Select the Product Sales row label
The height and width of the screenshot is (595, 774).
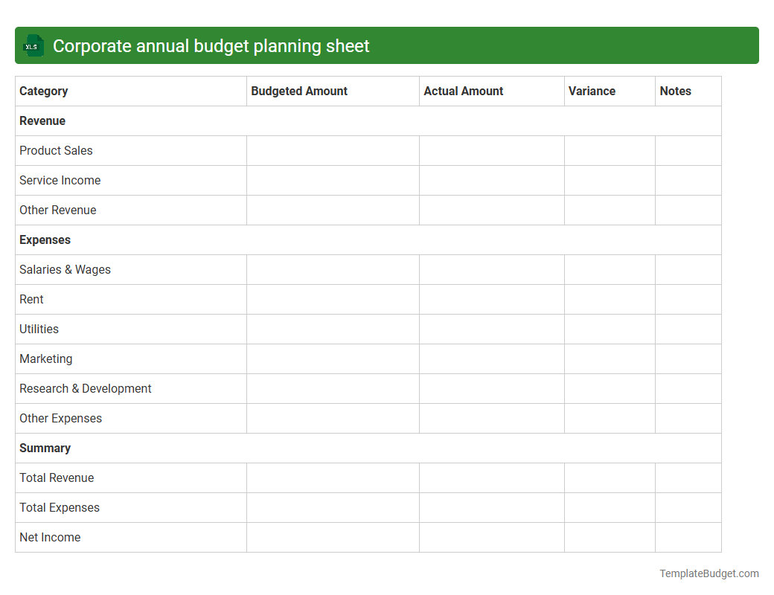point(56,150)
